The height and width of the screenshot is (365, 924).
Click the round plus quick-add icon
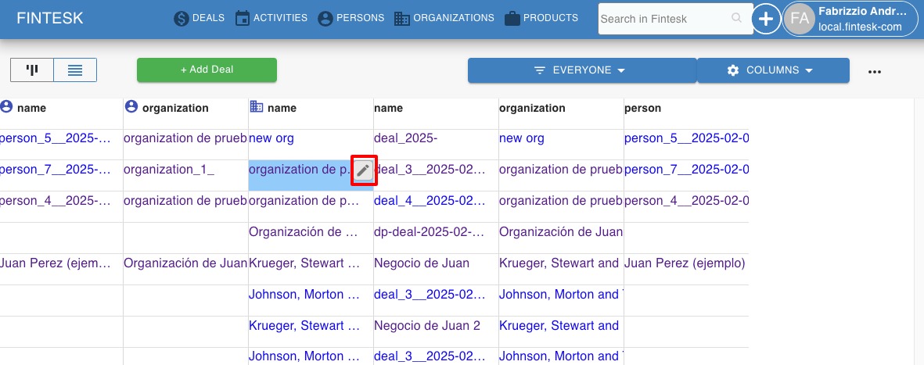(766, 19)
